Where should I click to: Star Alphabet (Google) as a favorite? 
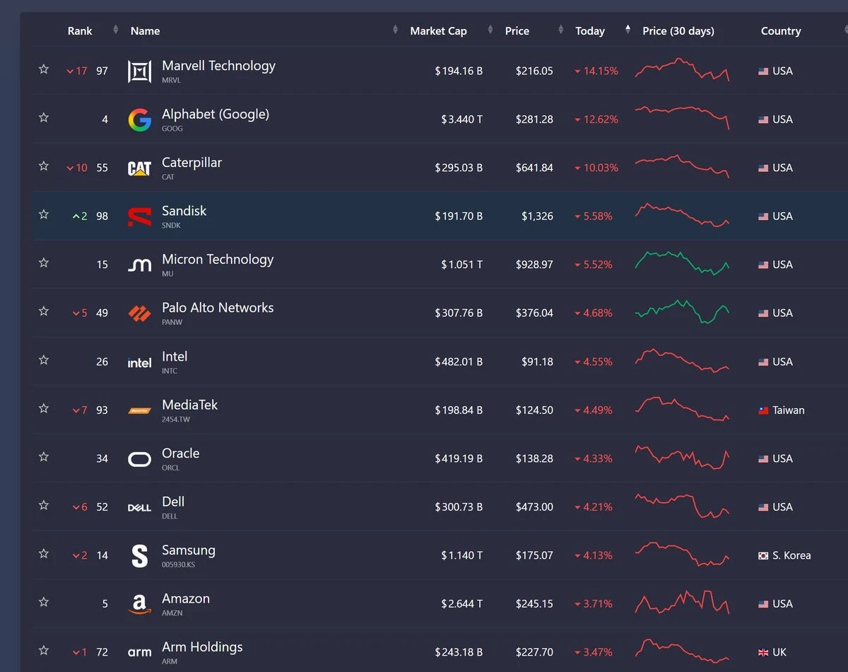coord(44,117)
